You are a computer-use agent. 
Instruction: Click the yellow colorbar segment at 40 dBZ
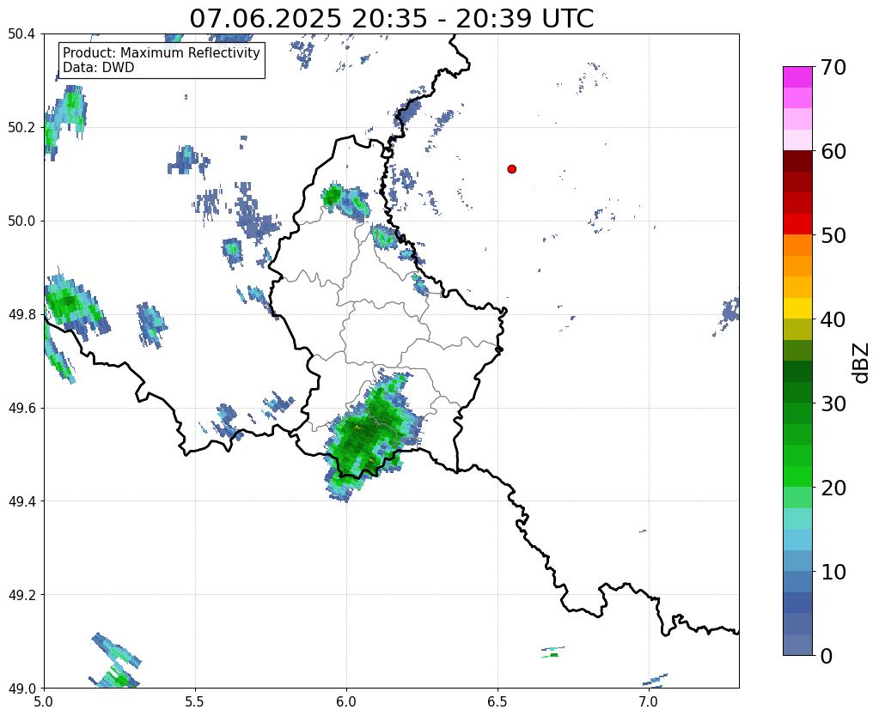pyautogui.click(x=797, y=308)
